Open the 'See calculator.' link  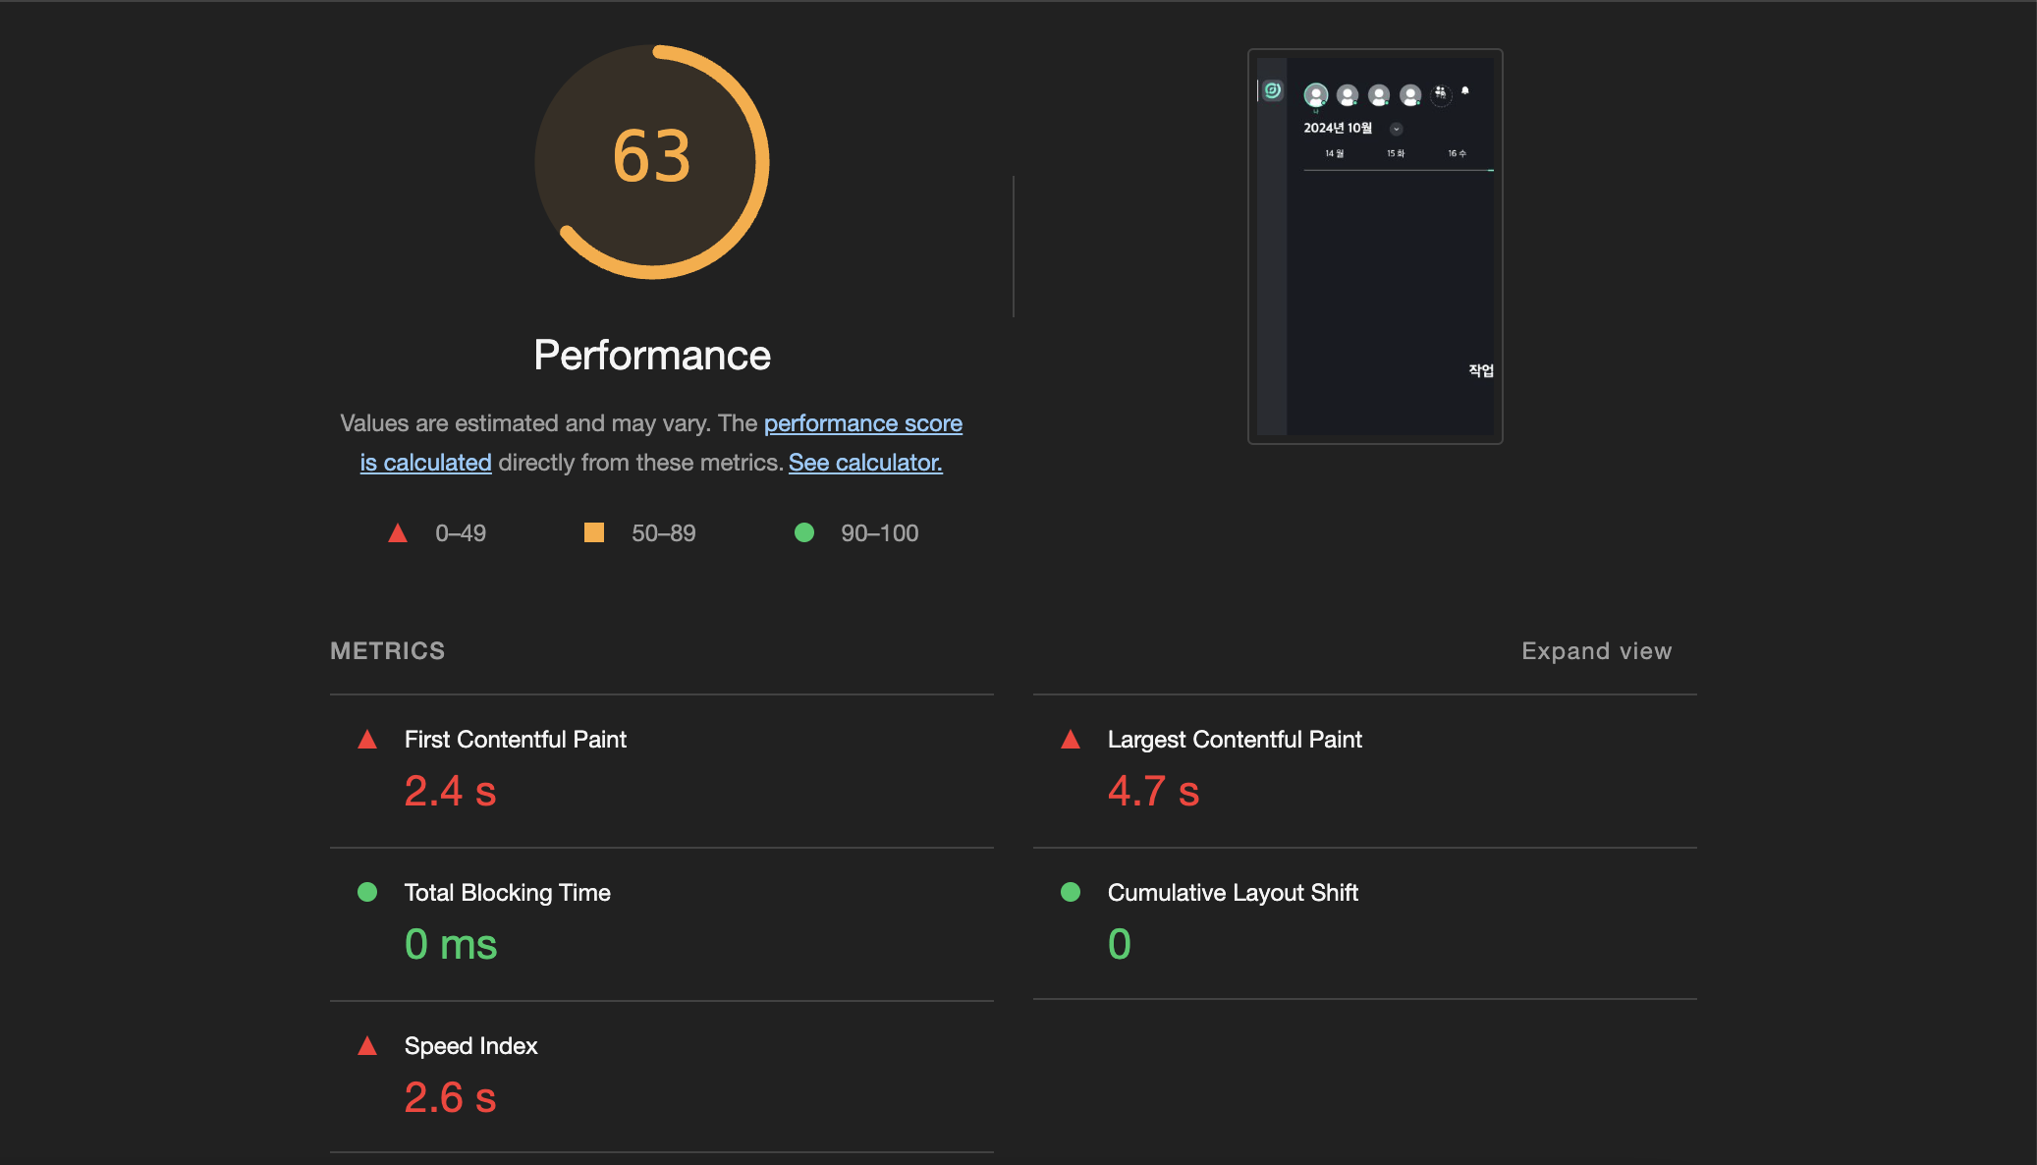864,463
